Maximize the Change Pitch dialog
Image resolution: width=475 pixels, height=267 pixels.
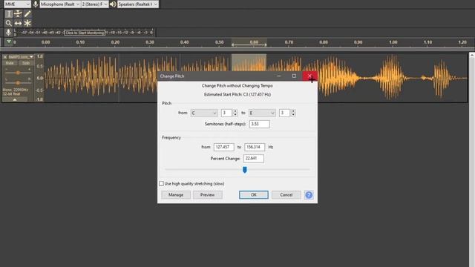(x=294, y=76)
